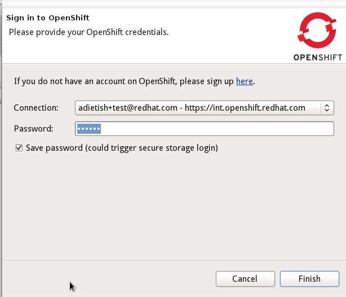The height and width of the screenshot is (297, 346).
Task: Click "Please provide your OpenShift credentials" text
Action: (x=88, y=32)
